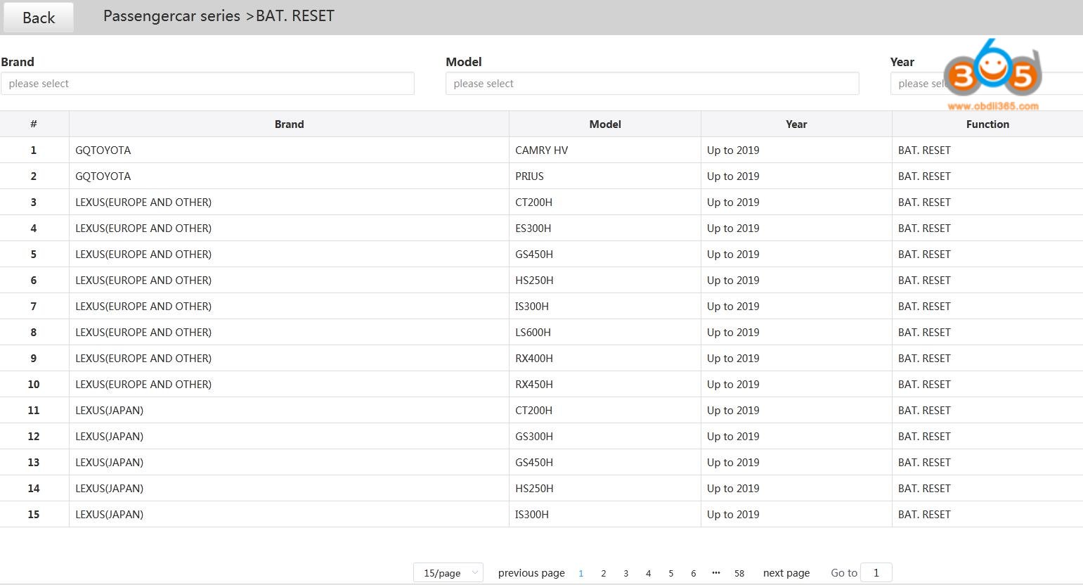Go to page 5 in pagination
Screen dimensions: 1083x585
(671, 573)
